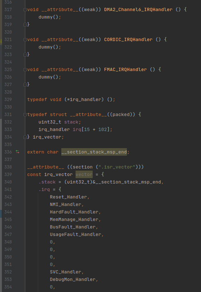
Task: Click DebugMon_Handler entry
Action: coord(73,280)
